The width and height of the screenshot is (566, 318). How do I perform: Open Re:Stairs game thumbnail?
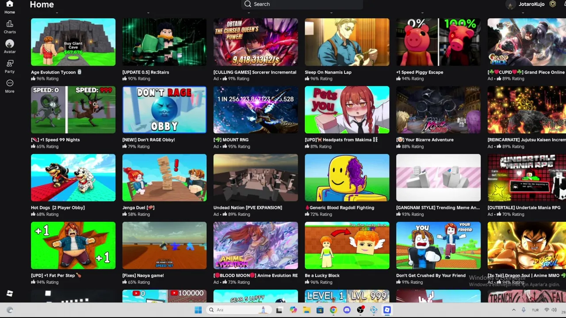pos(164,42)
